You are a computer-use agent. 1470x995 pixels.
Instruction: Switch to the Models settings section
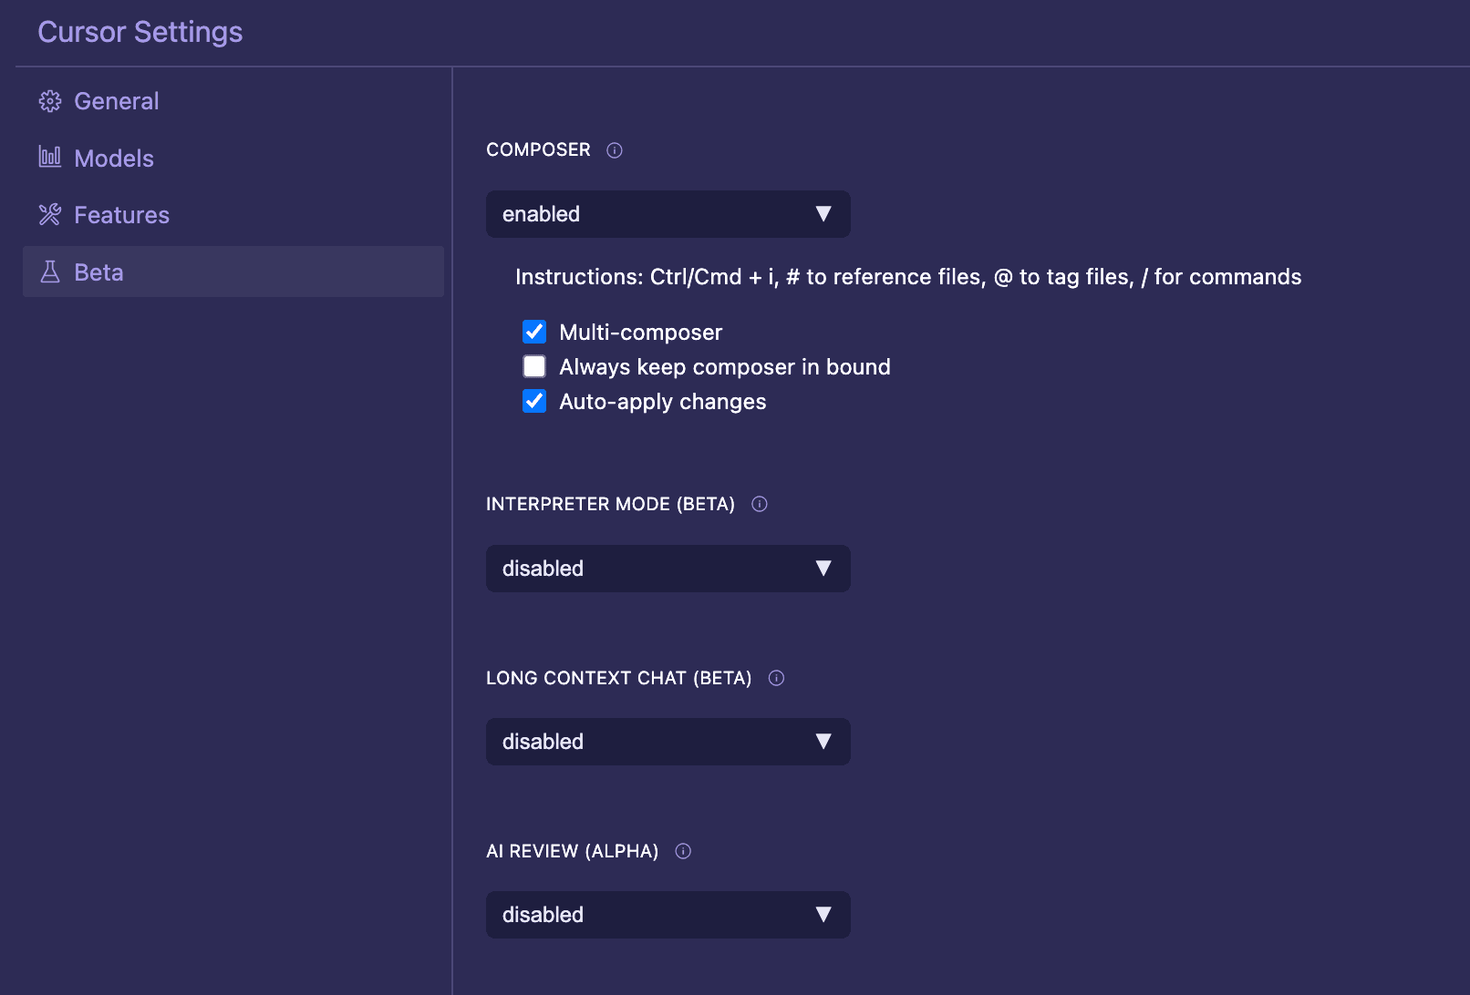point(113,158)
